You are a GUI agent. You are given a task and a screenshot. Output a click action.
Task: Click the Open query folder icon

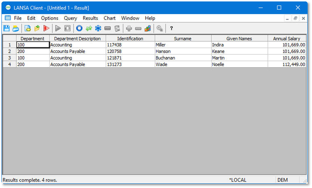[37, 28]
